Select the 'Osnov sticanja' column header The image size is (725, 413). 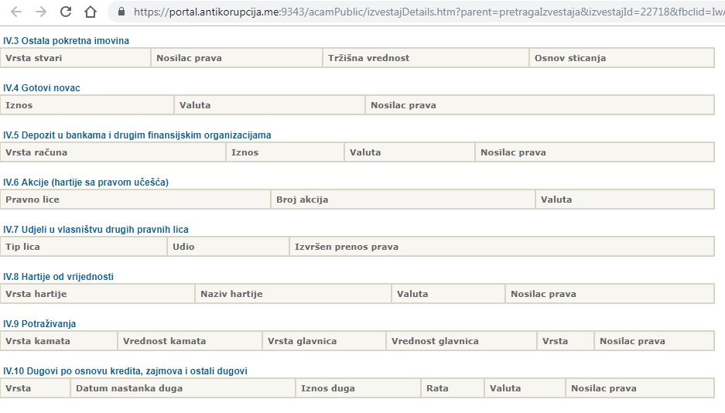570,58
